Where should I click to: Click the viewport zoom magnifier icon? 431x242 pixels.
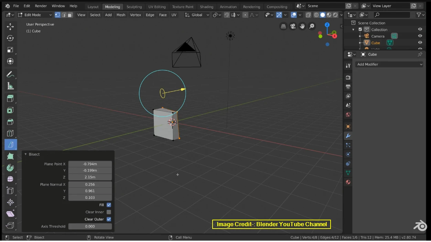click(312, 26)
